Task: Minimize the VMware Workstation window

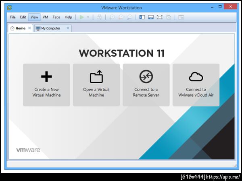Action: click(212, 7)
